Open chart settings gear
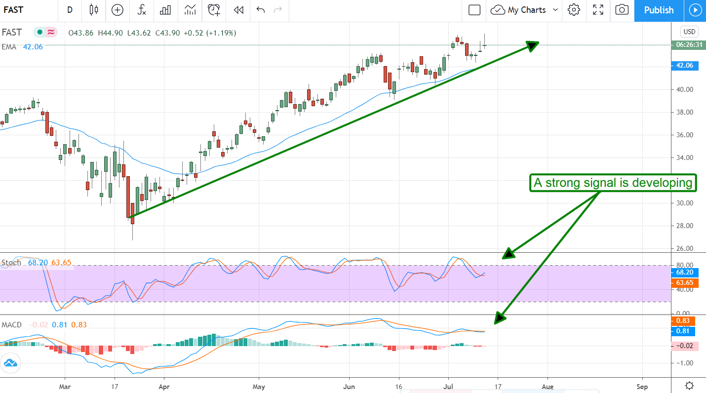706x393 pixels. click(x=574, y=10)
